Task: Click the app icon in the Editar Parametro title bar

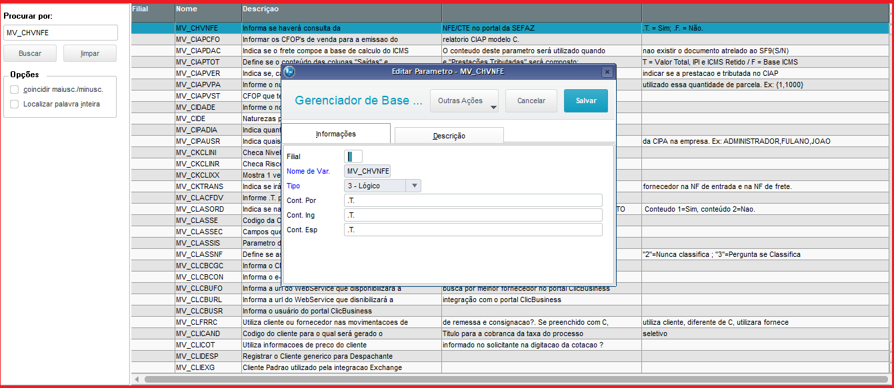Action: click(x=289, y=72)
